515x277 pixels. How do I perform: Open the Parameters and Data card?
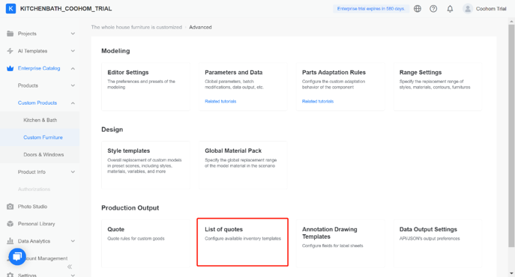pyautogui.click(x=243, y=87)
